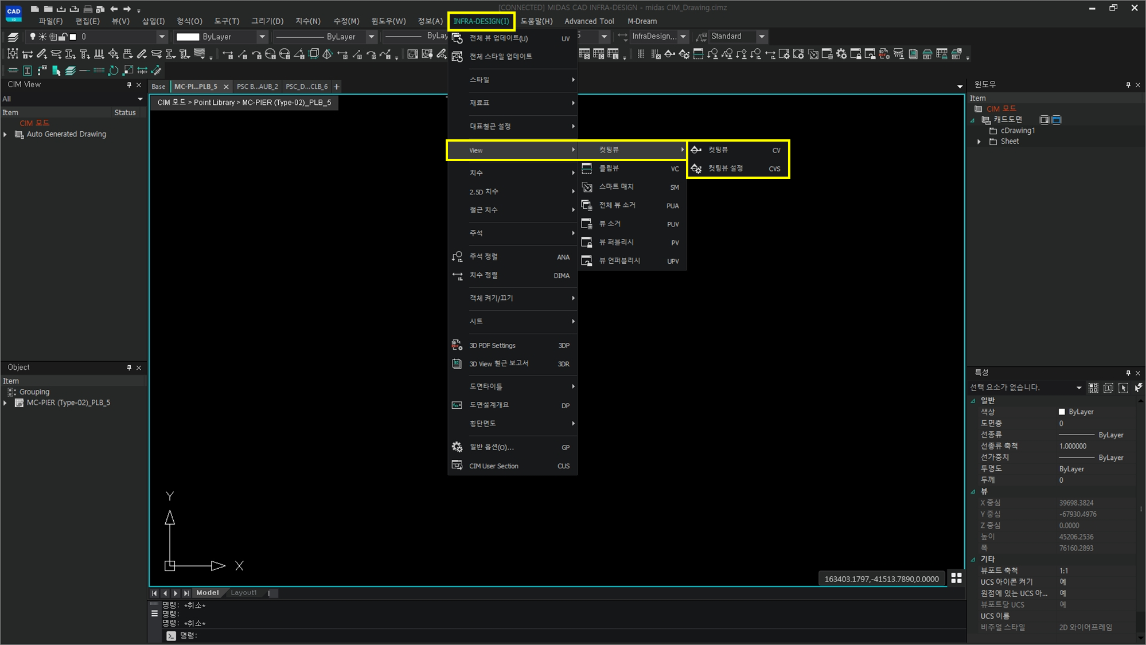Click the text frame I icon
Screen dimensions: 1146x645
(x=27, y=71)
